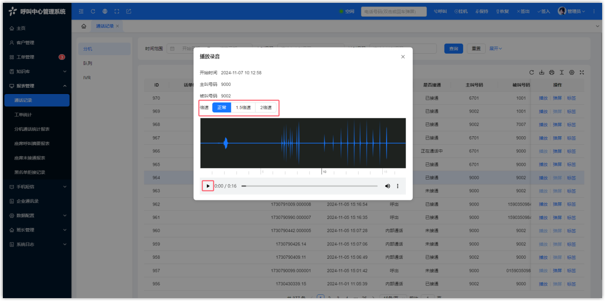Expand 展开 advanced search filters
605x301 pixels.
pyautogui.click(x=495, y=48)
